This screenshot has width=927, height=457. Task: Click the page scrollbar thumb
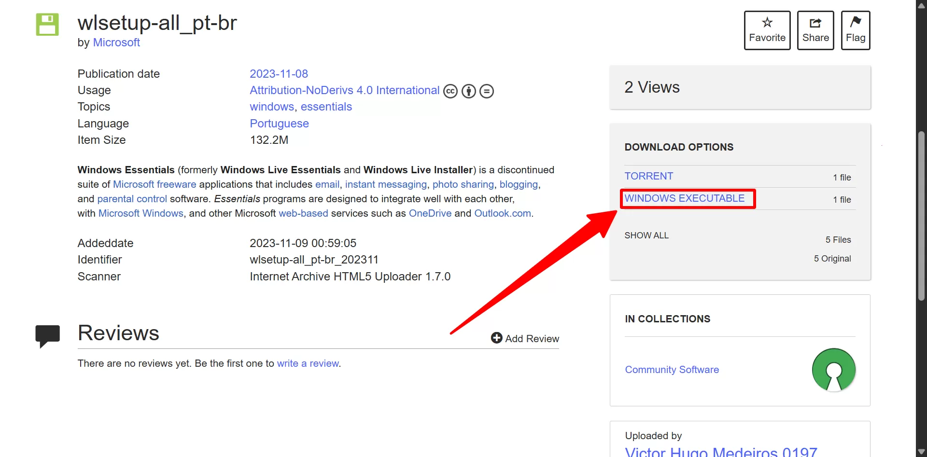pos(921,216)
